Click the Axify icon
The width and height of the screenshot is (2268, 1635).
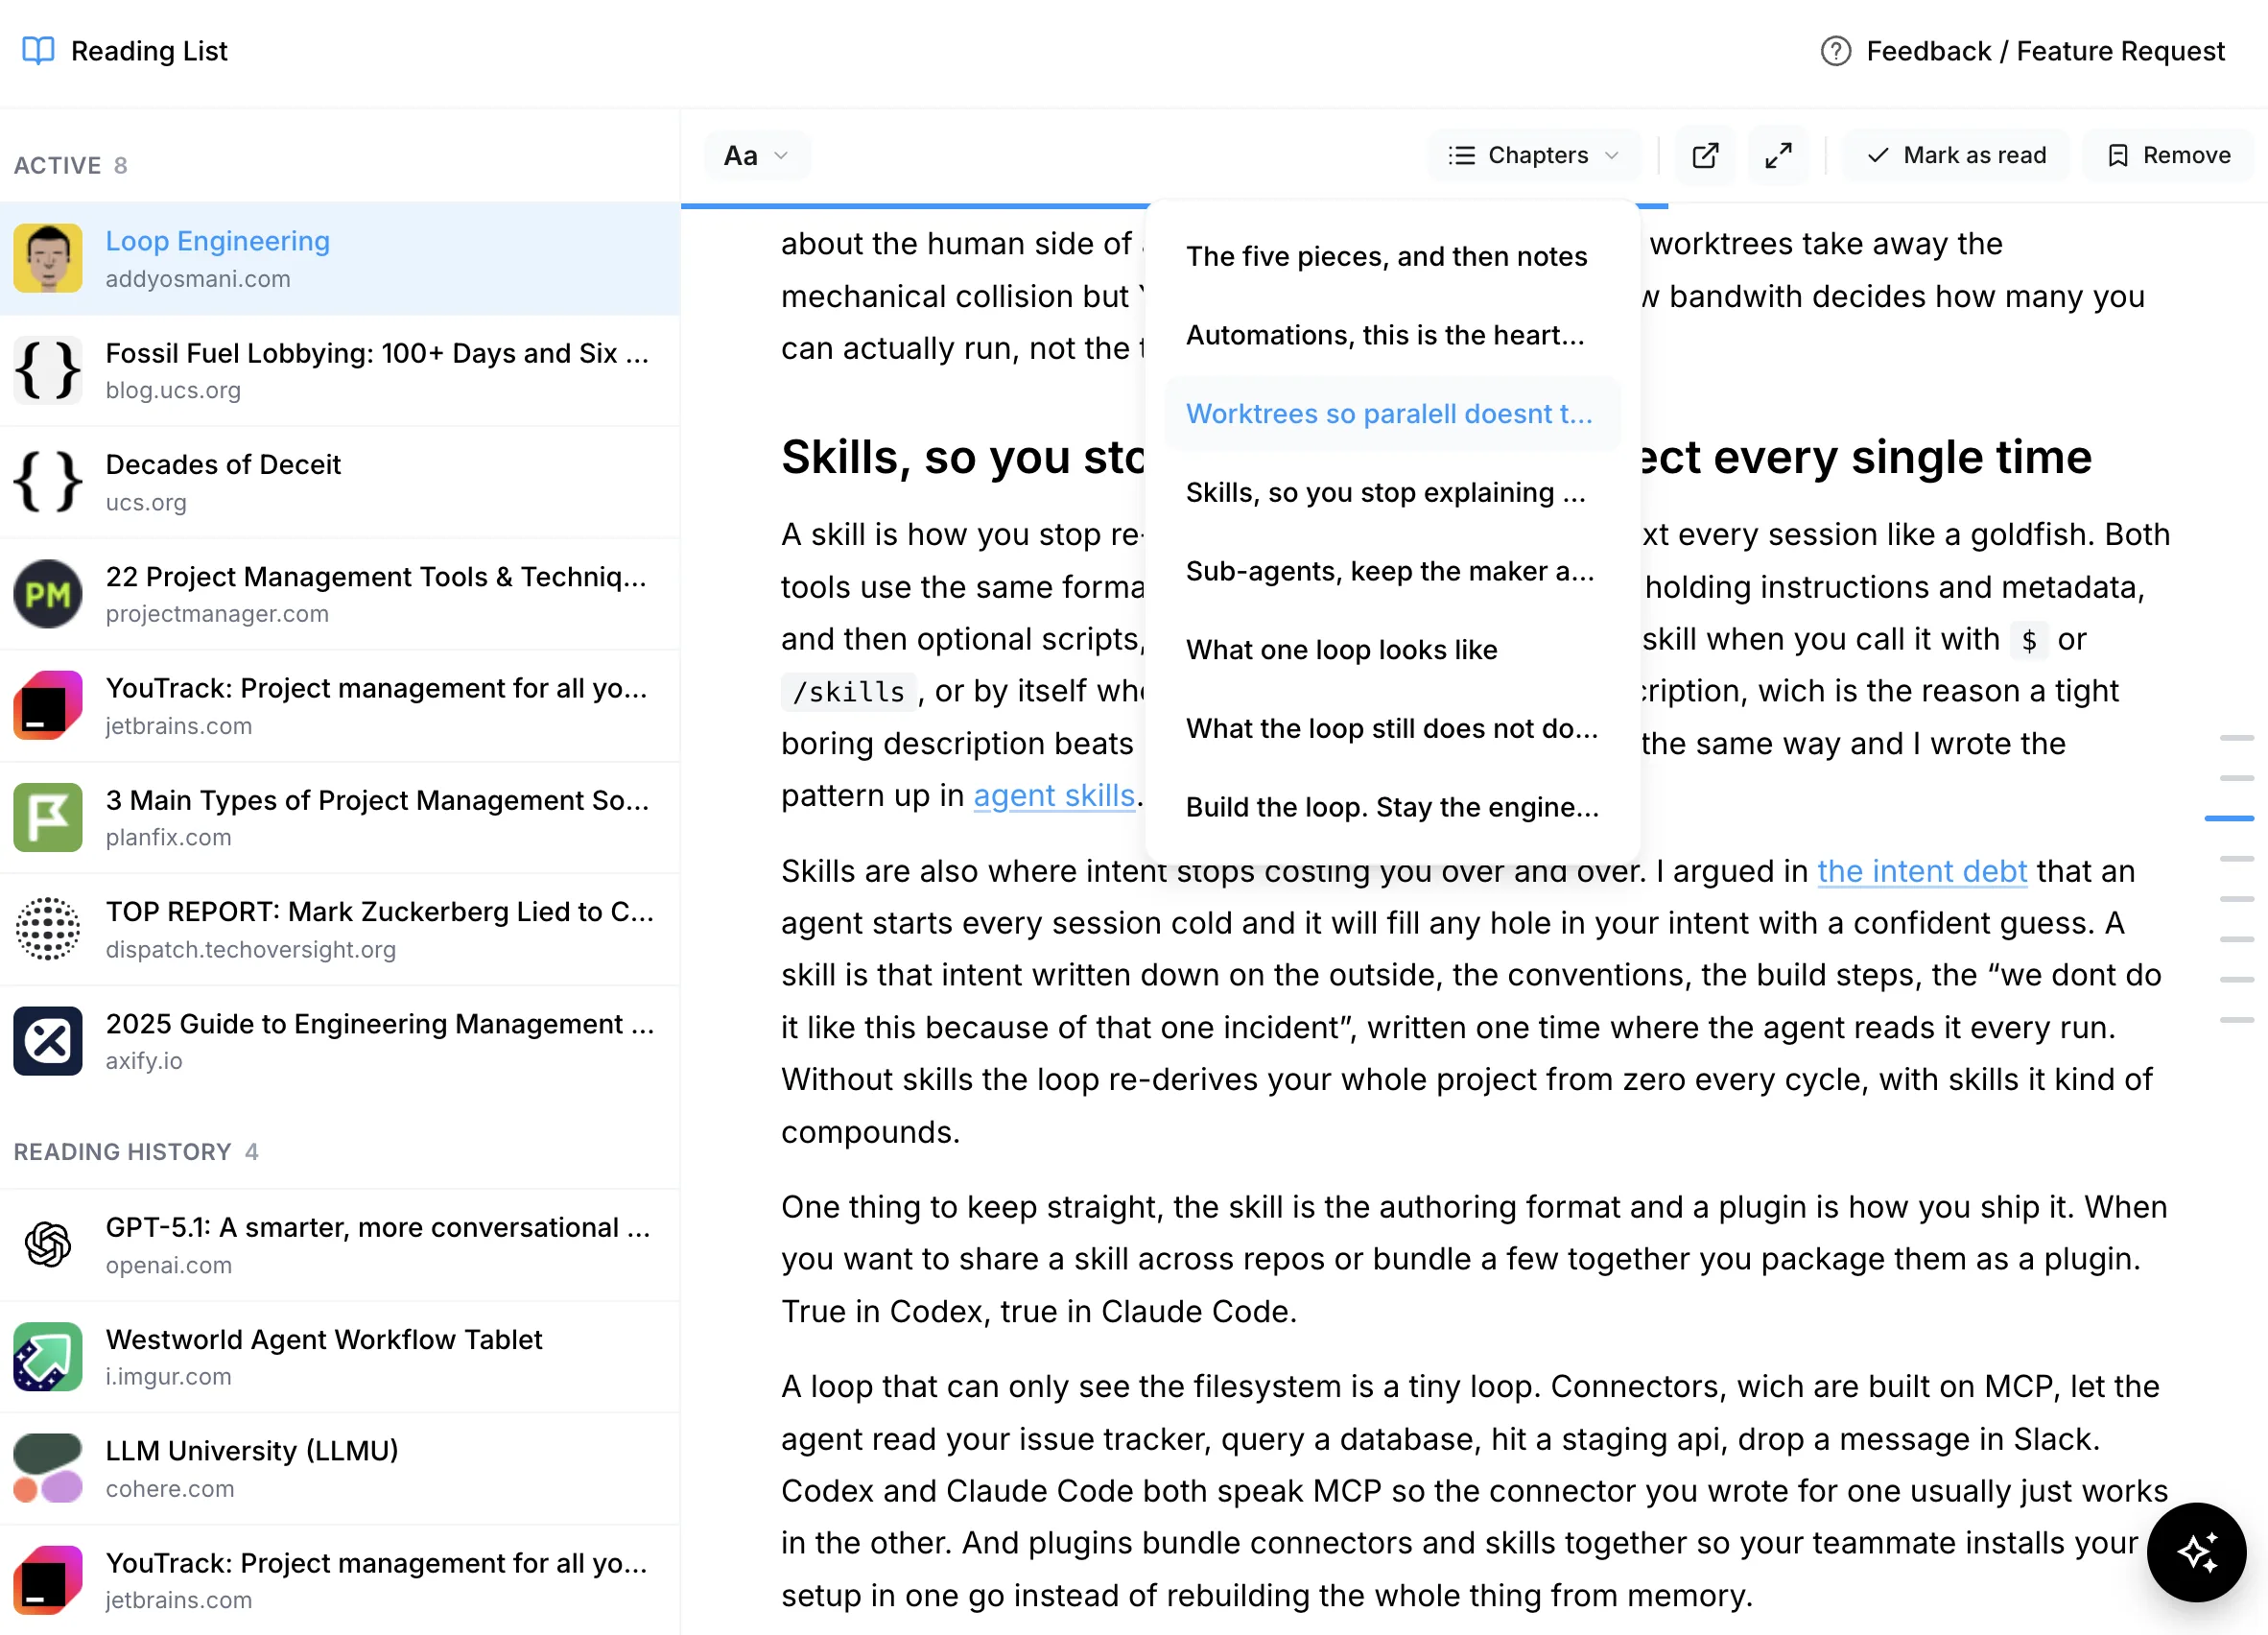[48, 1041]
